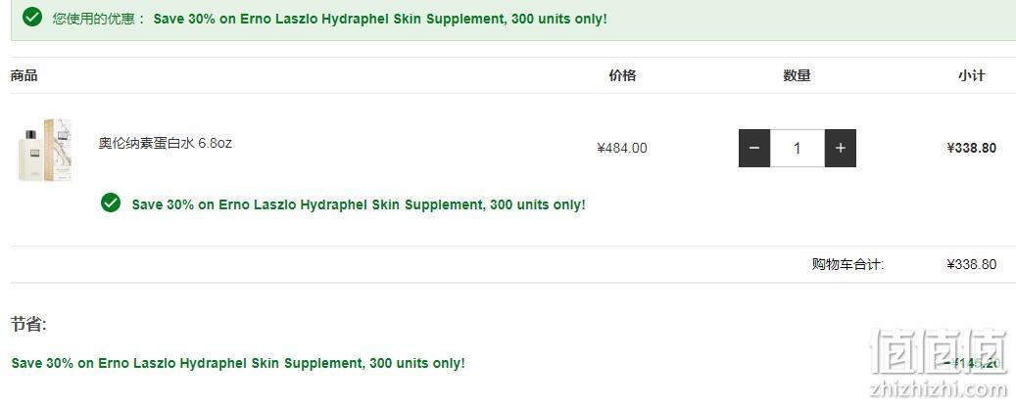
Task: Click the 数量 column header
Action: (x=797, y=75)
